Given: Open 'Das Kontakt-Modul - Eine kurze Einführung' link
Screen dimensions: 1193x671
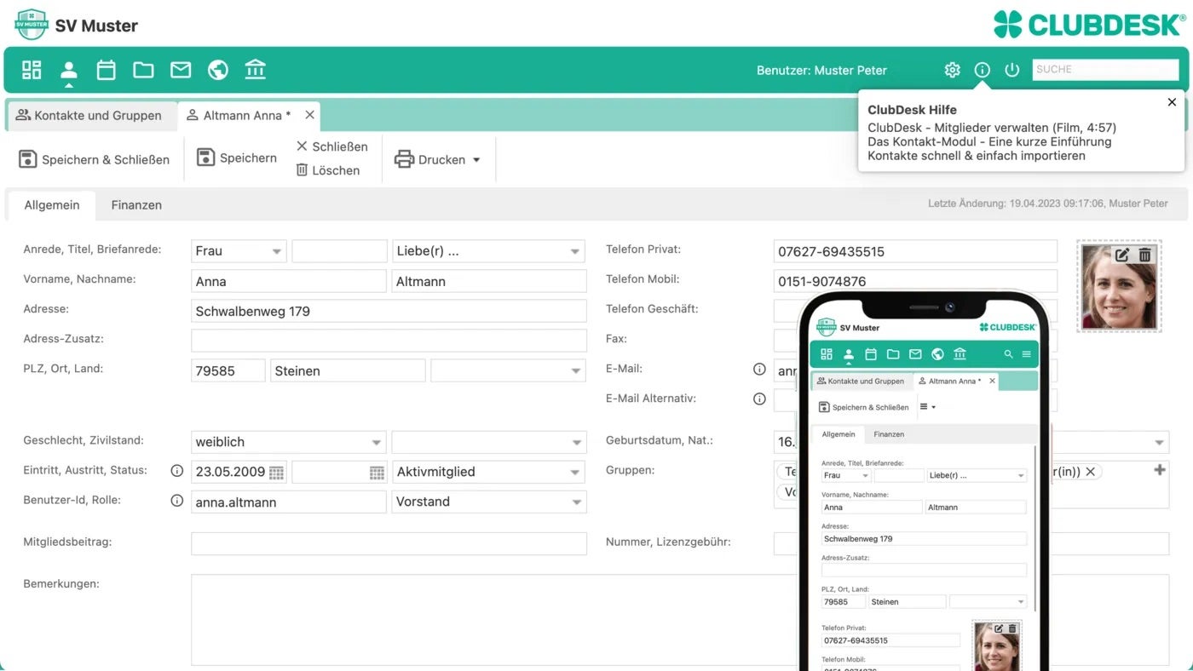Looking at the screenshot, I should [989, 141].
